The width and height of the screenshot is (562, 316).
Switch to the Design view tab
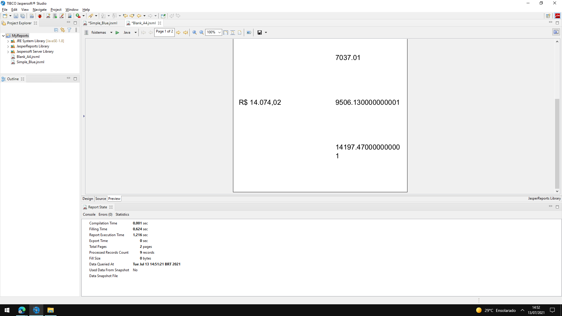tap(88, 199)
